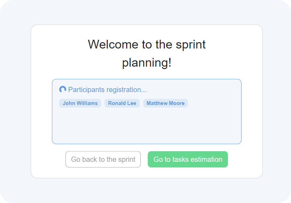
Task: Click the spinner beside Participants registration
Action: [x=63, y=90]
